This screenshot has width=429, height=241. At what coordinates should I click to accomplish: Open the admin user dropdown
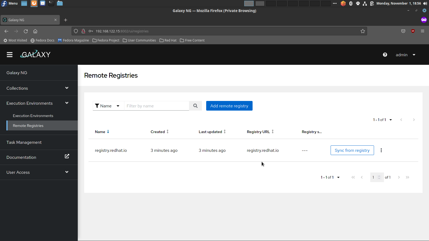(x=405, y=55)
